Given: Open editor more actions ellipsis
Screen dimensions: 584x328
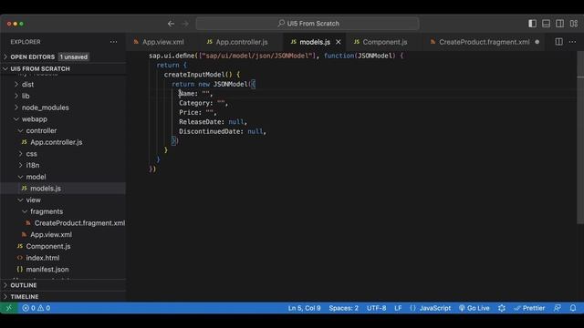Looking at the screenshot, I should pos(572,42).
